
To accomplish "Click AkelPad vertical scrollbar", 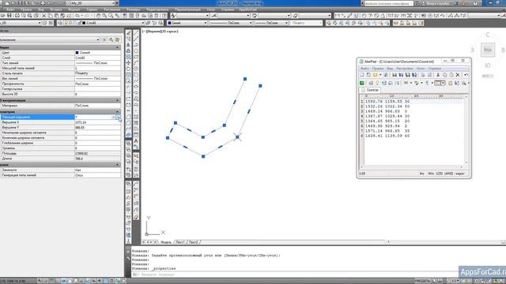I will coord(466,129).
